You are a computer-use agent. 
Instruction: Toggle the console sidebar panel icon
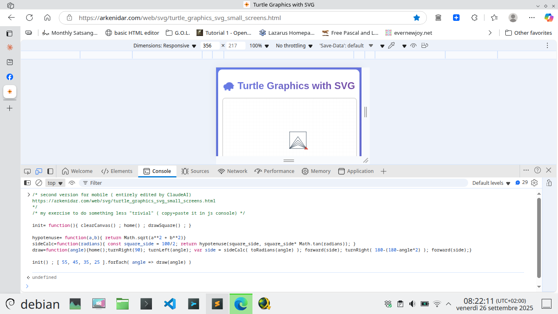[27, 183]
